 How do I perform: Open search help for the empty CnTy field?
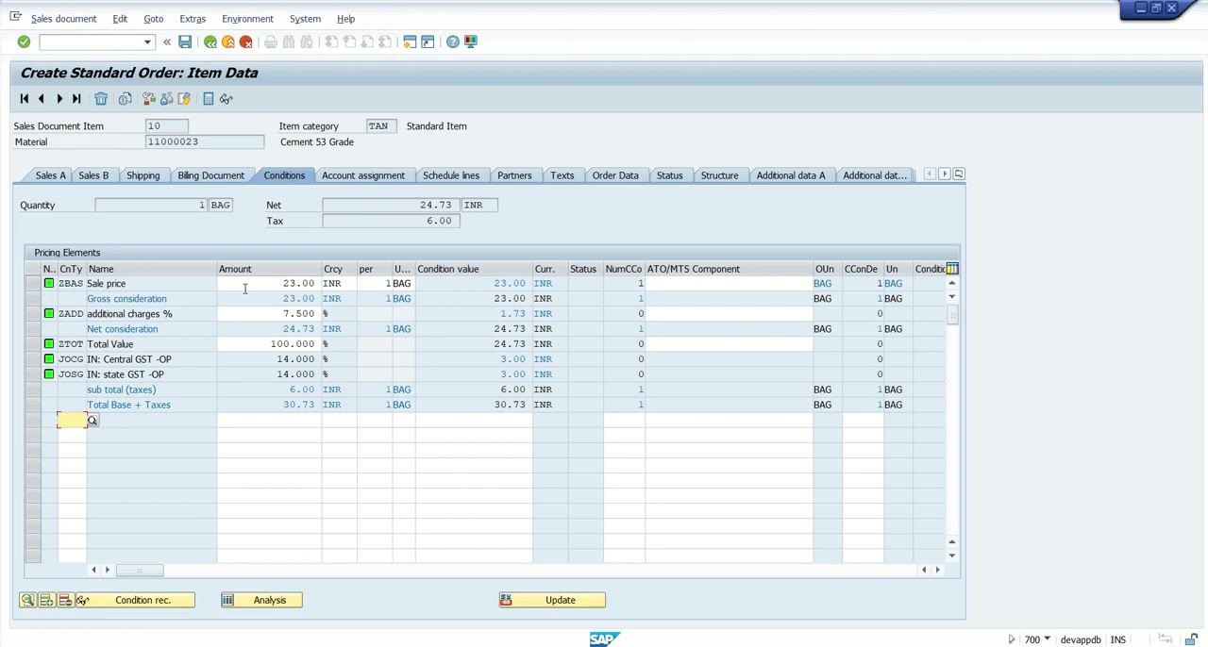coord(92,421)
